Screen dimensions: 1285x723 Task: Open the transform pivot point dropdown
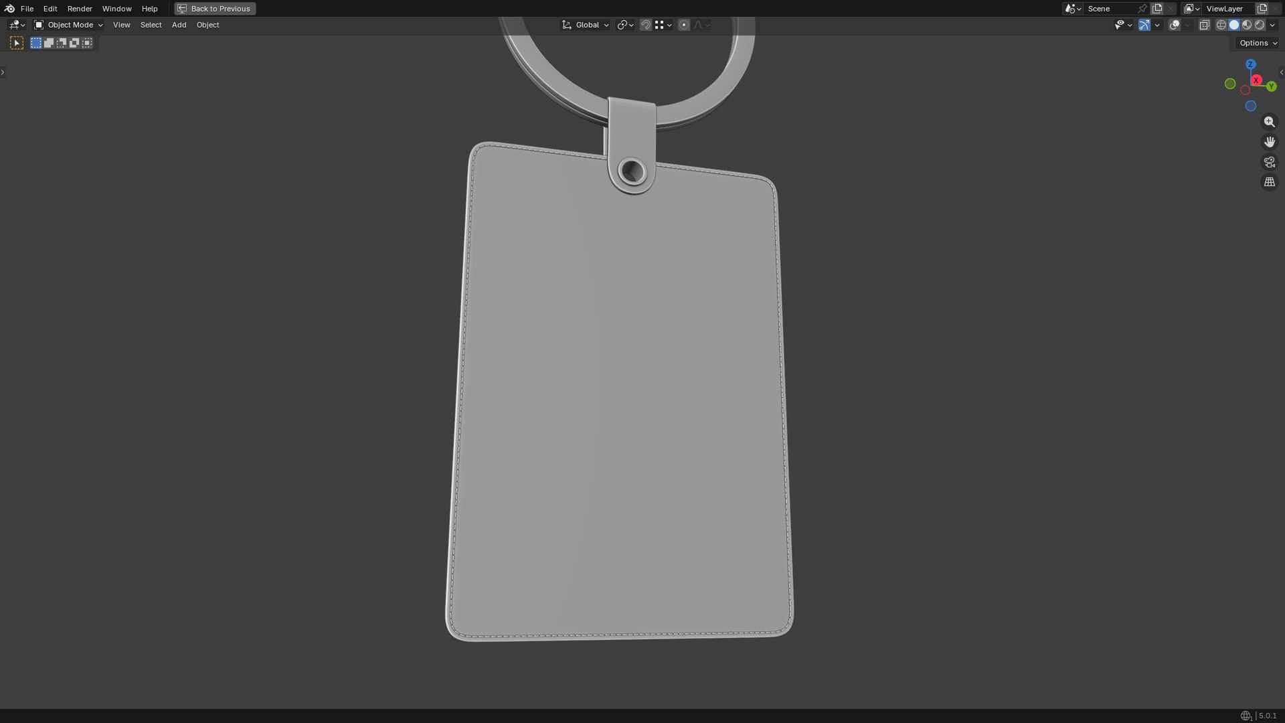click(625, 25)
